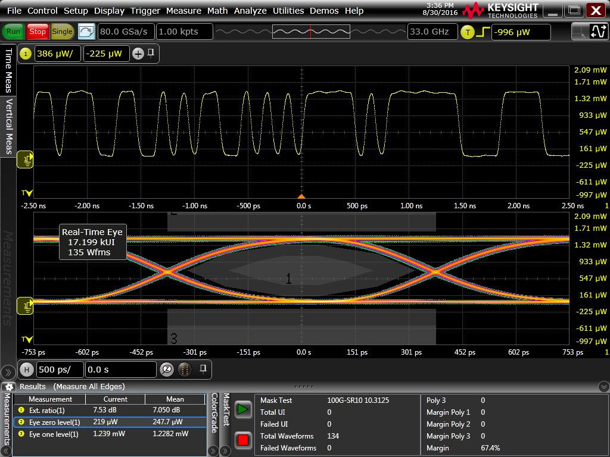
Task: Toggle the zoom Z icon
Action: click(167, 370)
